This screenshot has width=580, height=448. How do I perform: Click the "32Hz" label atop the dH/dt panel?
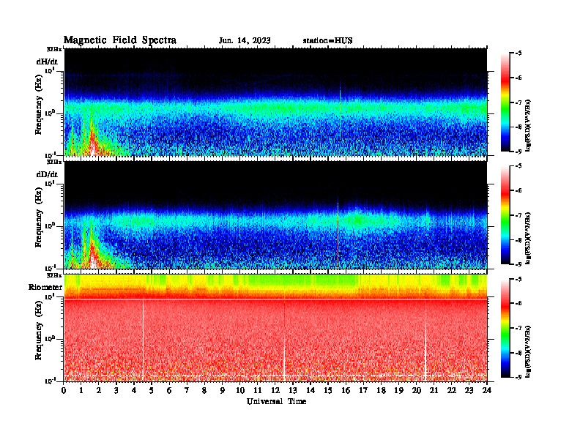coord(54,49)
